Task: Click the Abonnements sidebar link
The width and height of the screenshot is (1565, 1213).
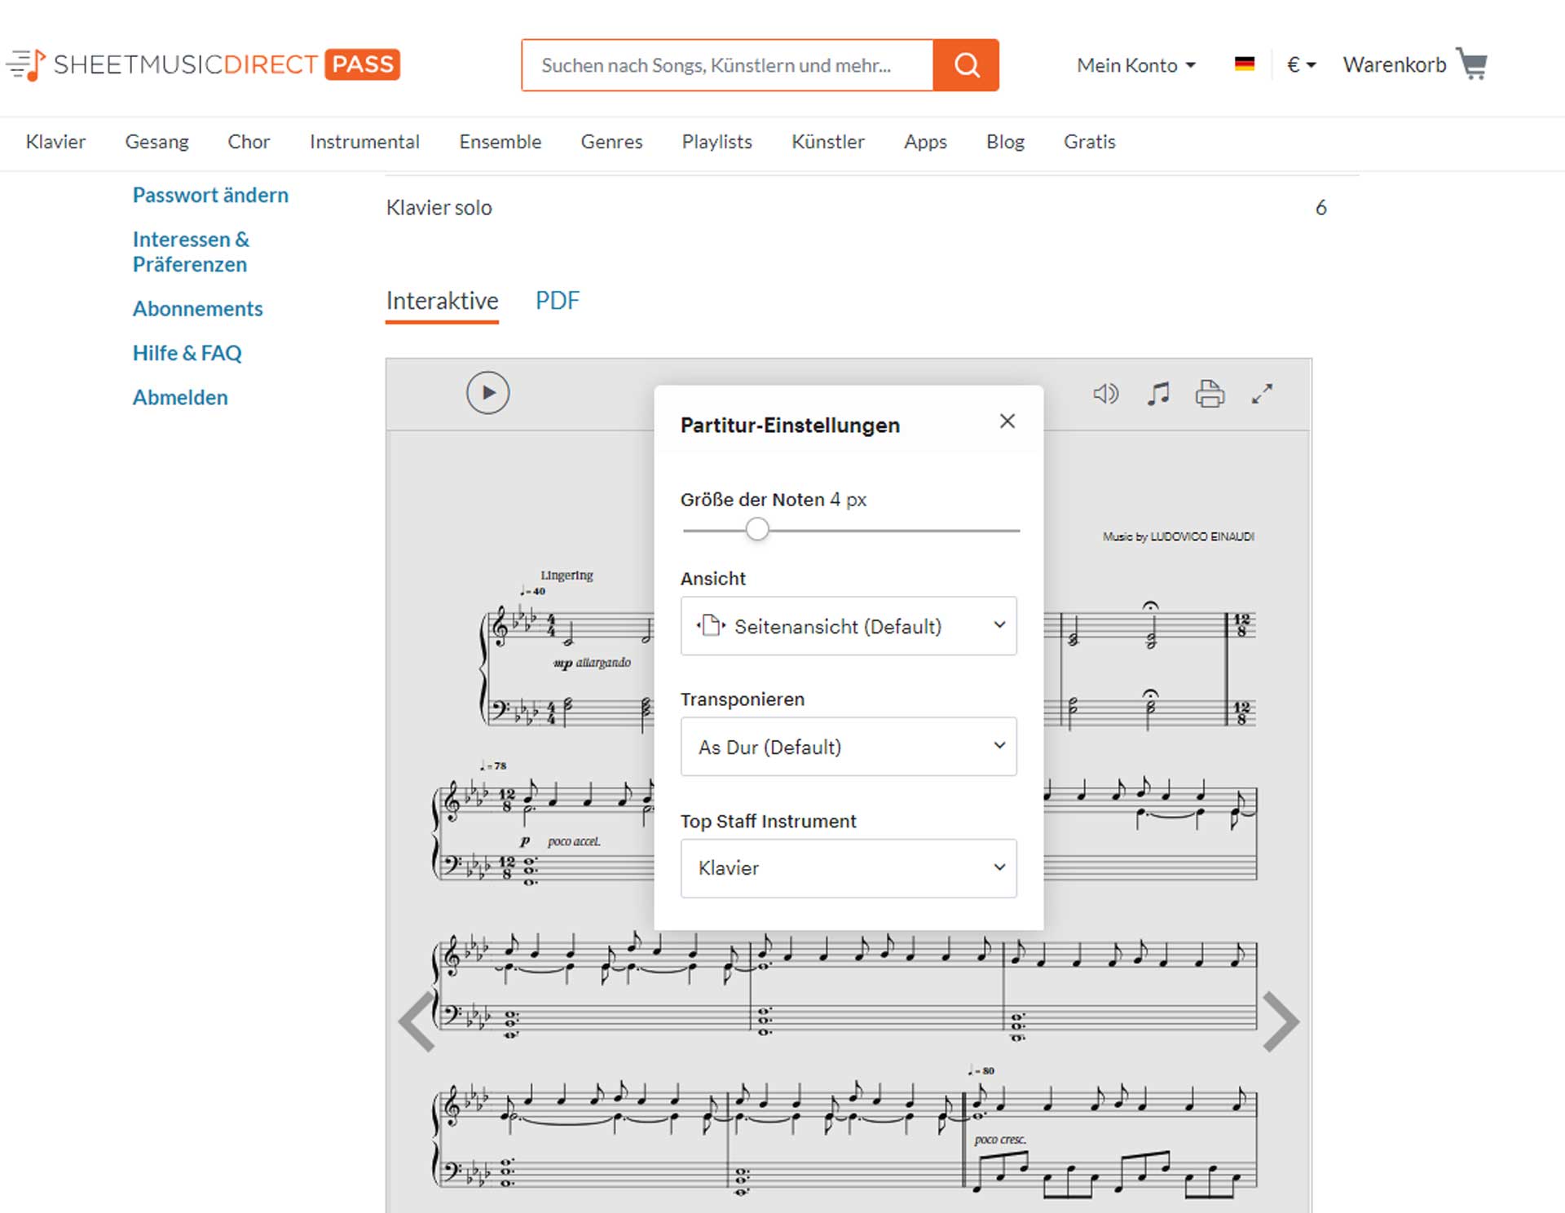Action: tap(197, 309)
